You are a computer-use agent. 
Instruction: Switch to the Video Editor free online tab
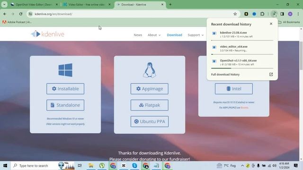click(x=87, y=5)
